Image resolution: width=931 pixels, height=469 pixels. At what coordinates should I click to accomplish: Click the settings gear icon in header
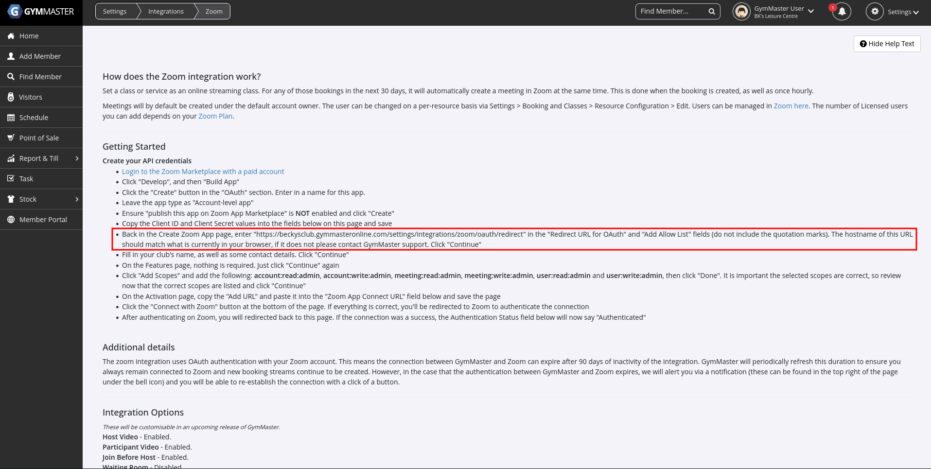click(875, 12)
